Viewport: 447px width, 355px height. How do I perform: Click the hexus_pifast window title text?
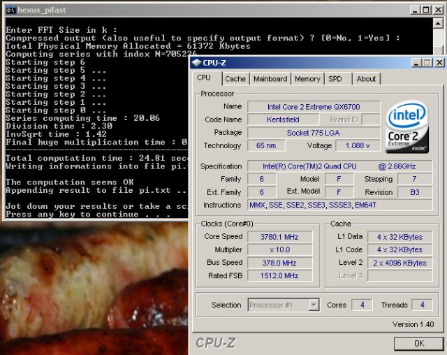42,10
